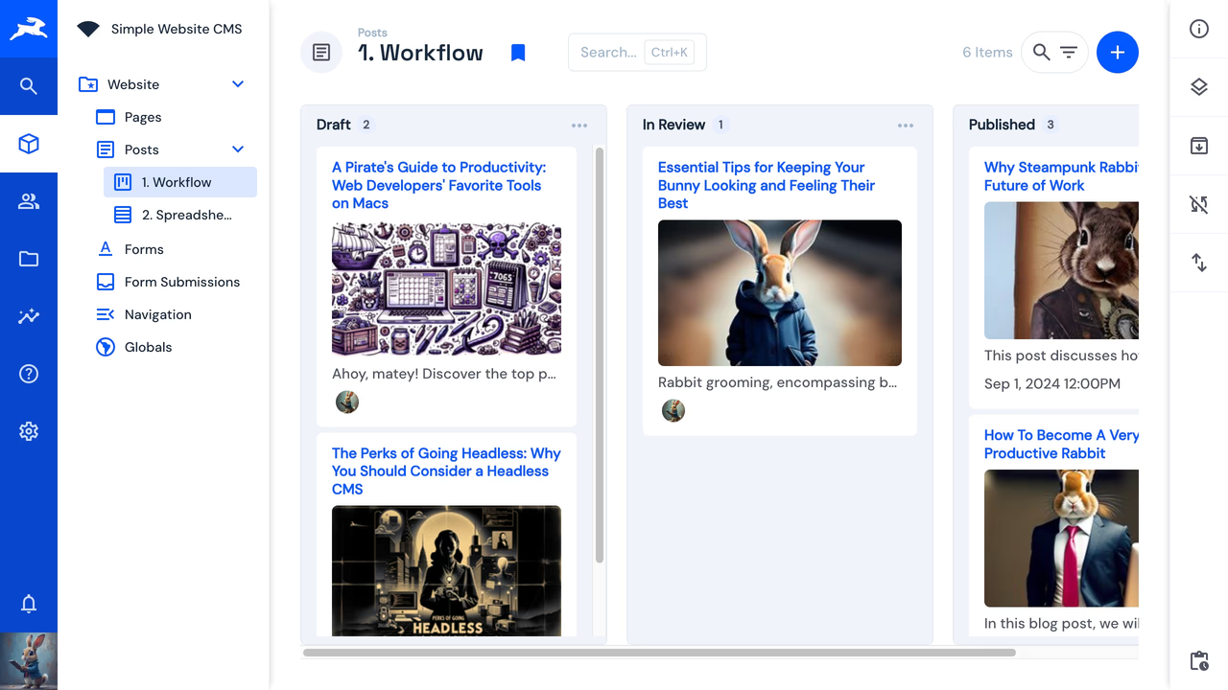Open the layers icon in right sidebar

pyautogui.click(x=1198, y=87)
